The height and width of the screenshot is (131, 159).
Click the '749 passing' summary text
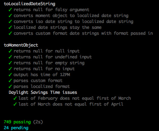tap(17, 122)
